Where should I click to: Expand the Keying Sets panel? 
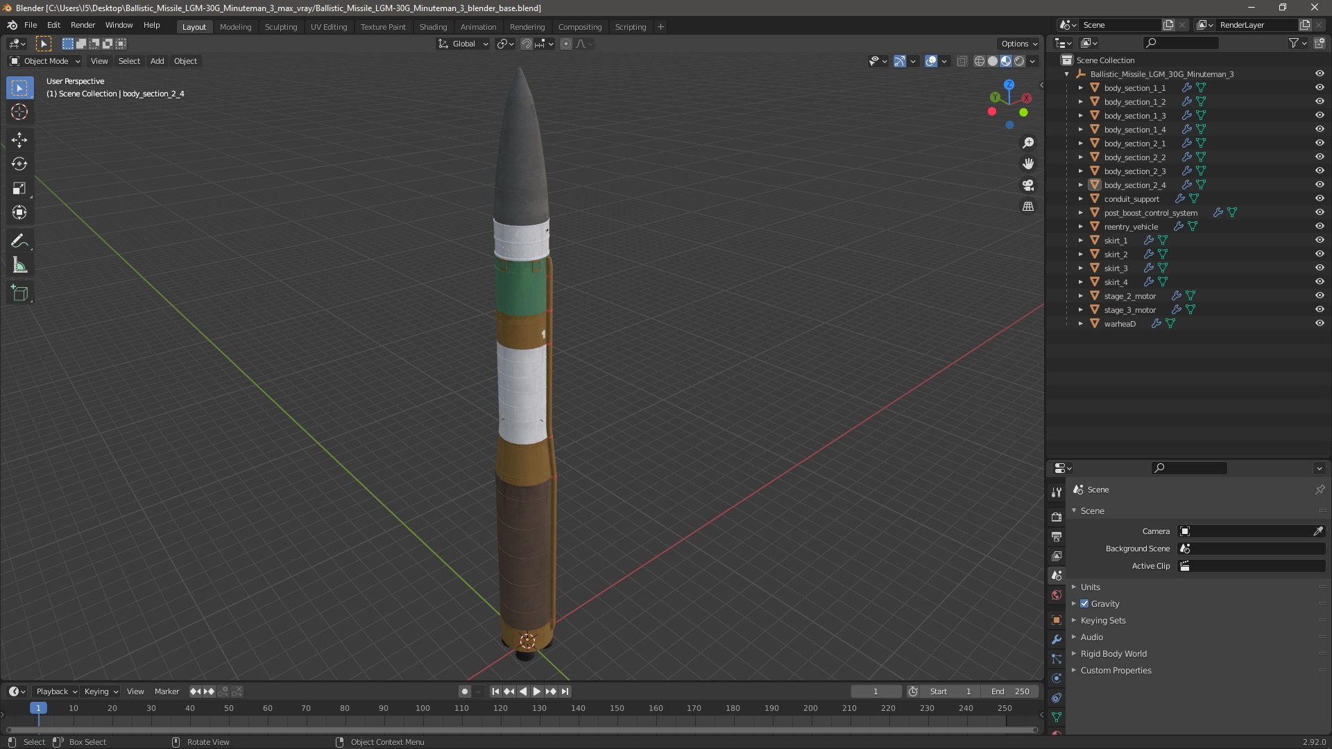(1102, 621)
